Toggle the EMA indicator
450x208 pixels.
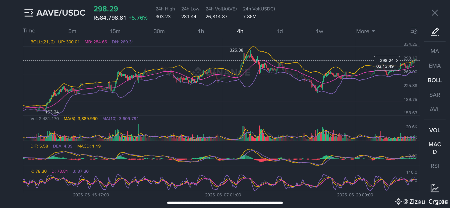coord(435,66)
